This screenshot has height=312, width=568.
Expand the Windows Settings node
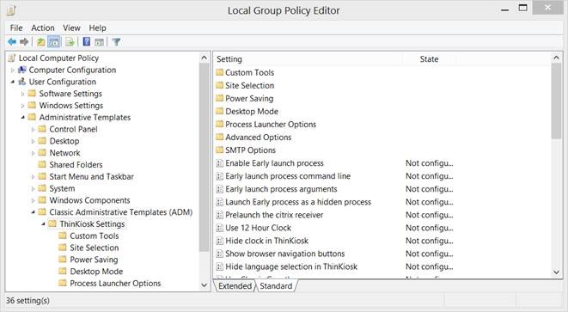coord(23,106)
